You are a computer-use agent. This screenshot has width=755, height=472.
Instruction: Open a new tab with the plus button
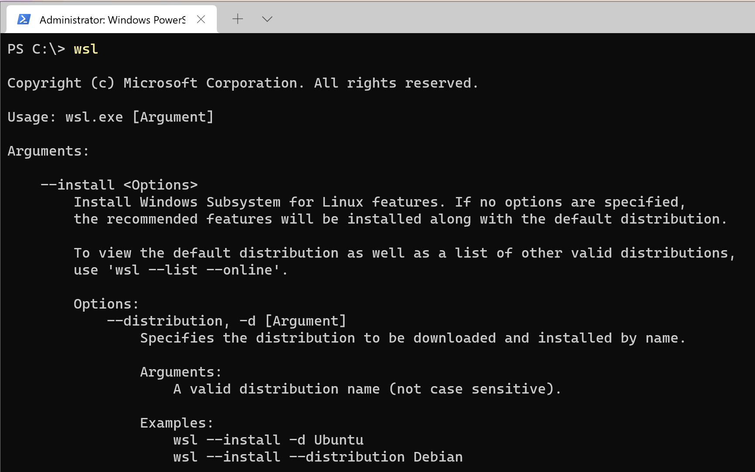point(238,19)
